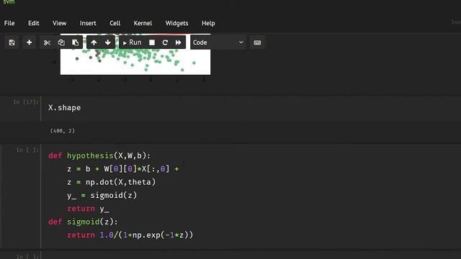The height and width of the screenshot is (259, 461).
Task: Open the Cell menu
Action: [115, 23]
